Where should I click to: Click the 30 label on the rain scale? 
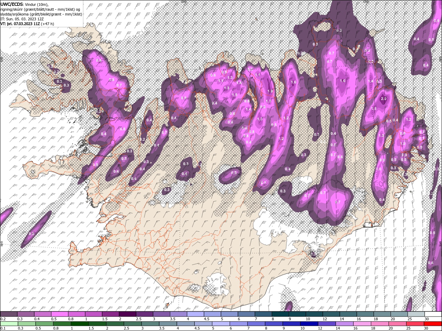click(x=426, y=328)
